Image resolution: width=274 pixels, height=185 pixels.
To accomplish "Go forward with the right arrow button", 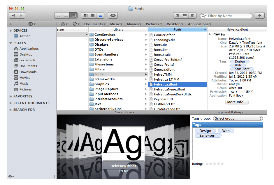I will 21,15.
